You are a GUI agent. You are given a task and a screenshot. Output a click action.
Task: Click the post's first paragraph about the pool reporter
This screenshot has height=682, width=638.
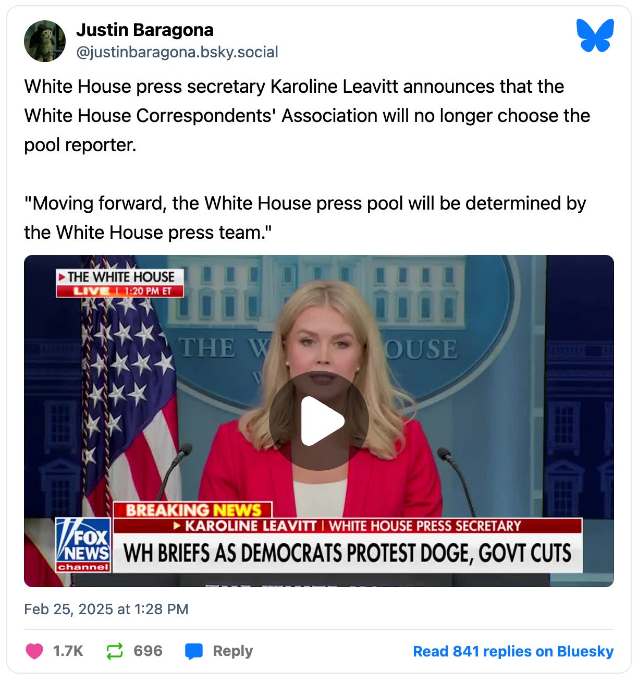[307, 116]
